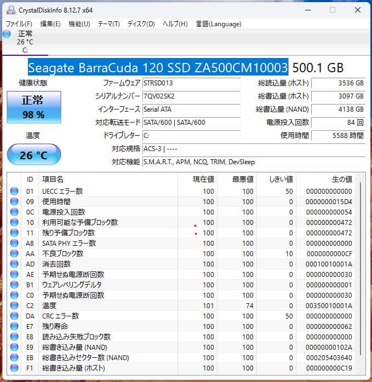Click status orb for EB 総書き込みセクター数 (NAND)

[x=14, y=357]
